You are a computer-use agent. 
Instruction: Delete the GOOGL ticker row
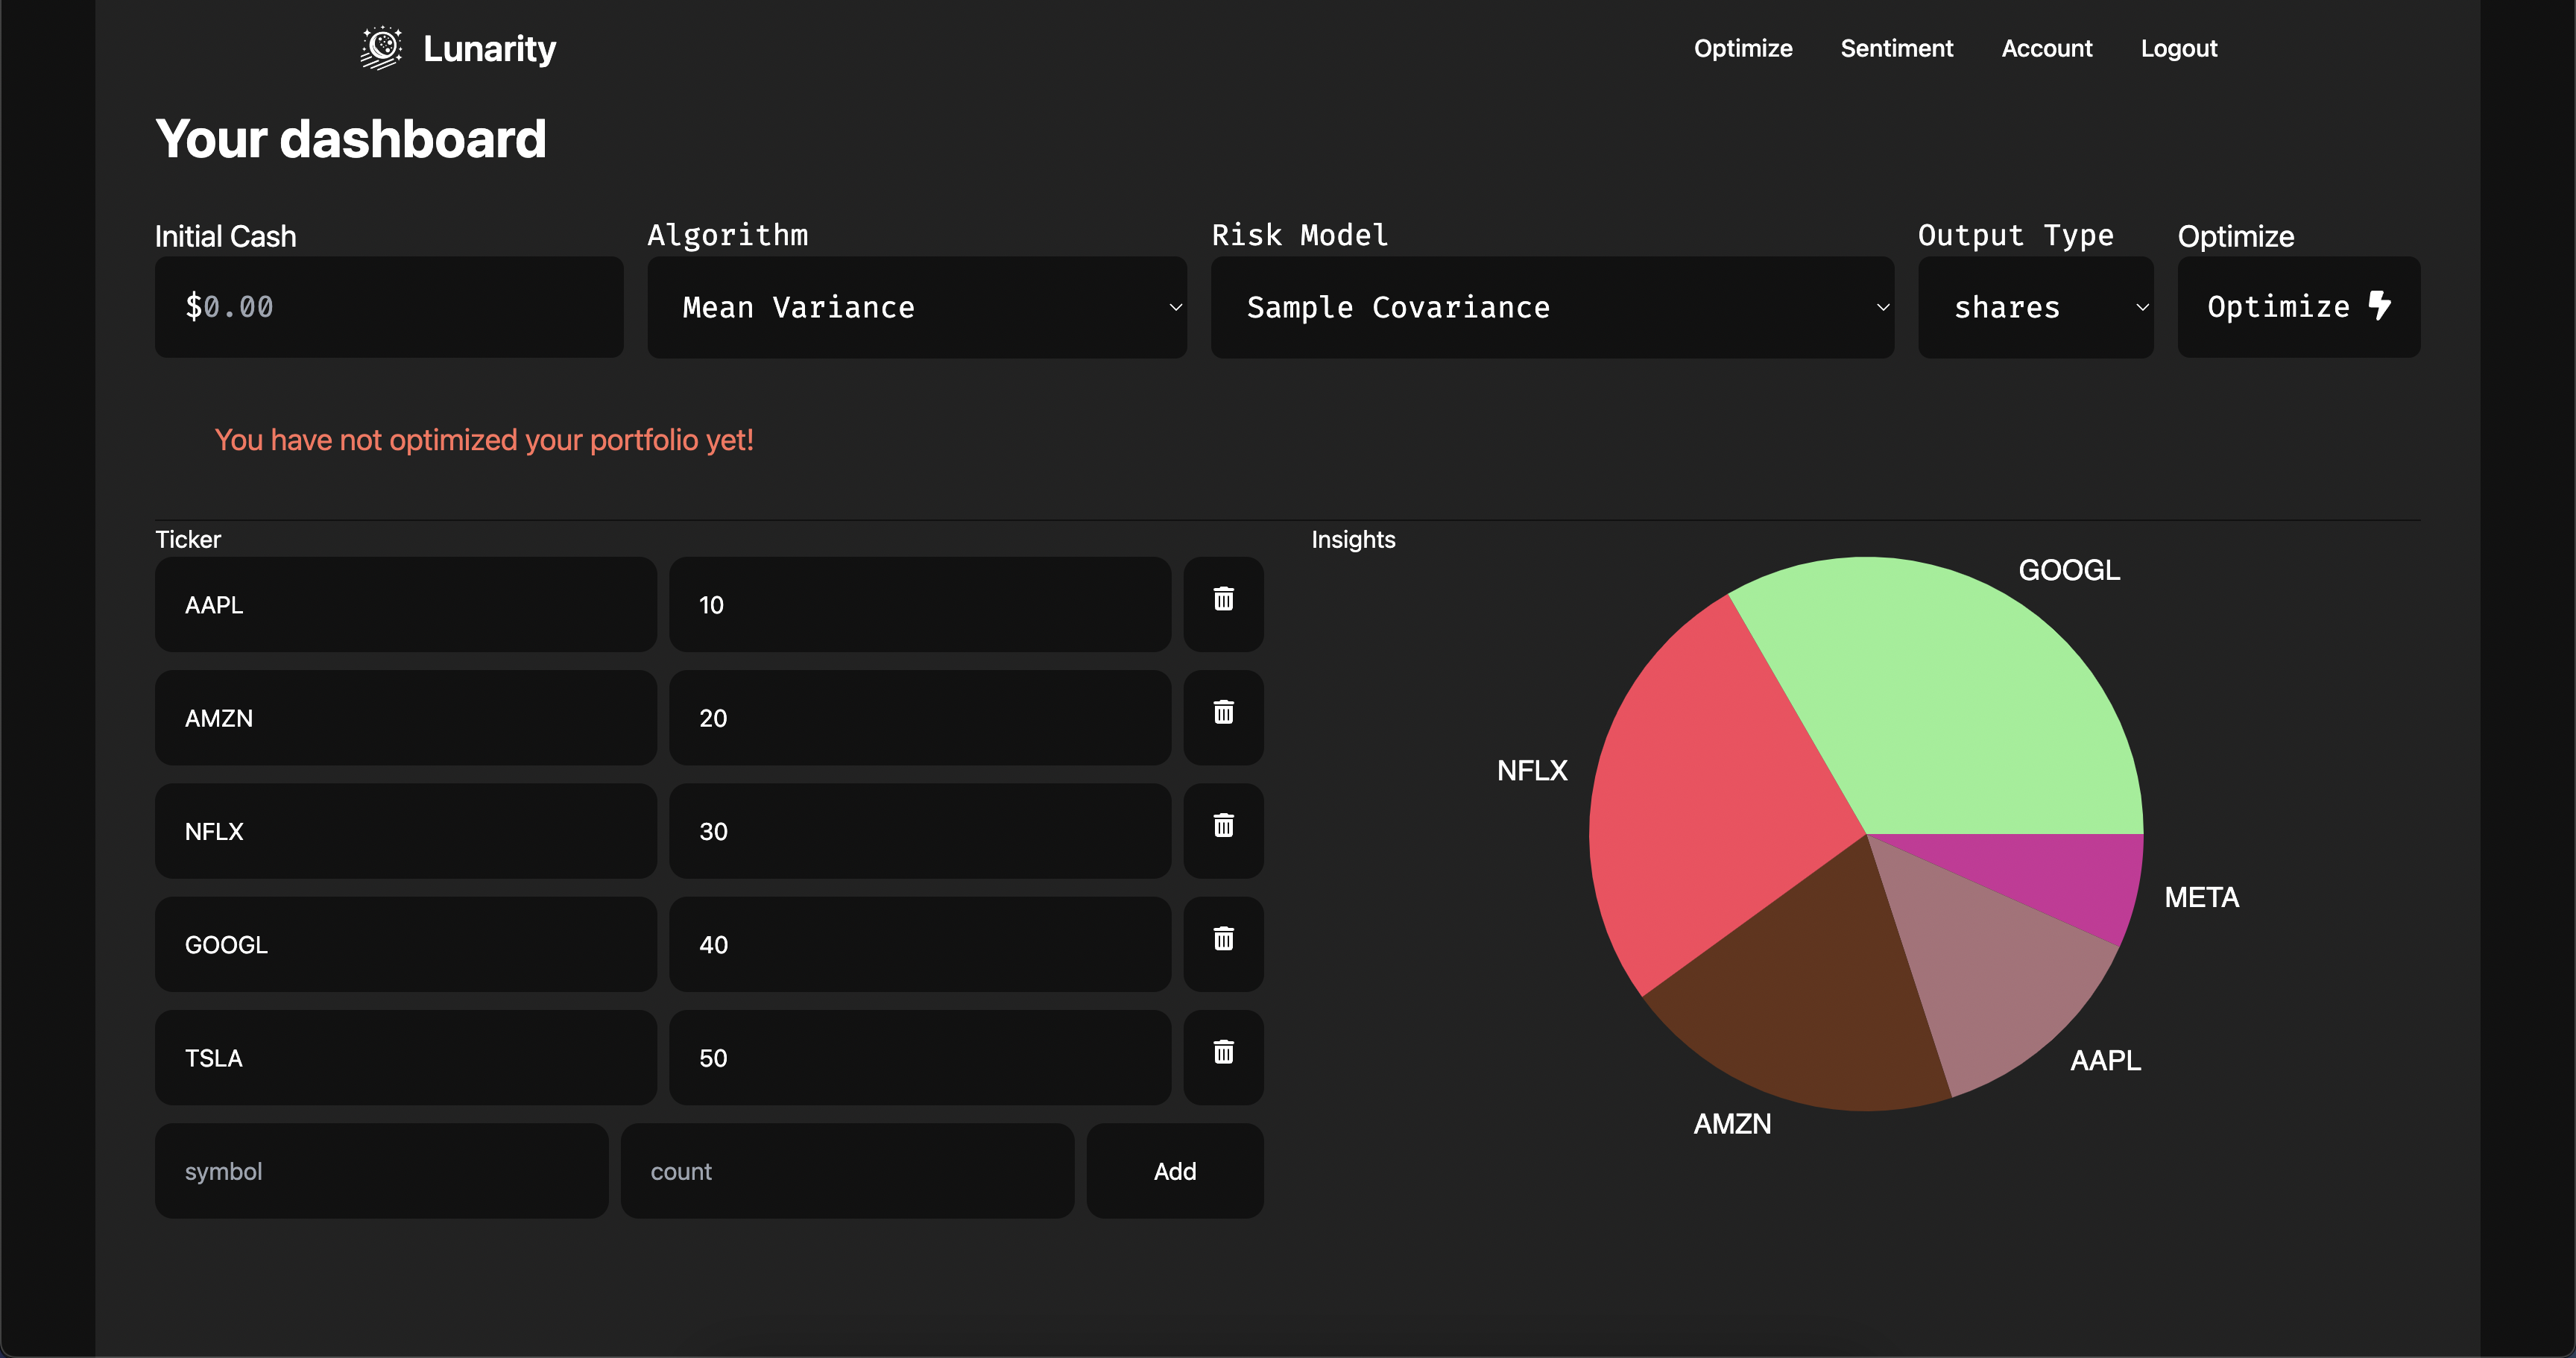(1223, 941)
